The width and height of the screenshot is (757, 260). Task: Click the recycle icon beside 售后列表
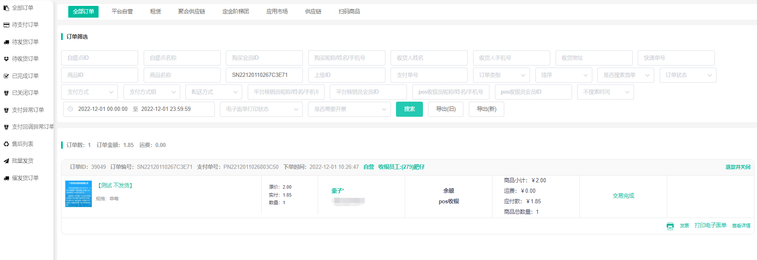tap(6, 144)
